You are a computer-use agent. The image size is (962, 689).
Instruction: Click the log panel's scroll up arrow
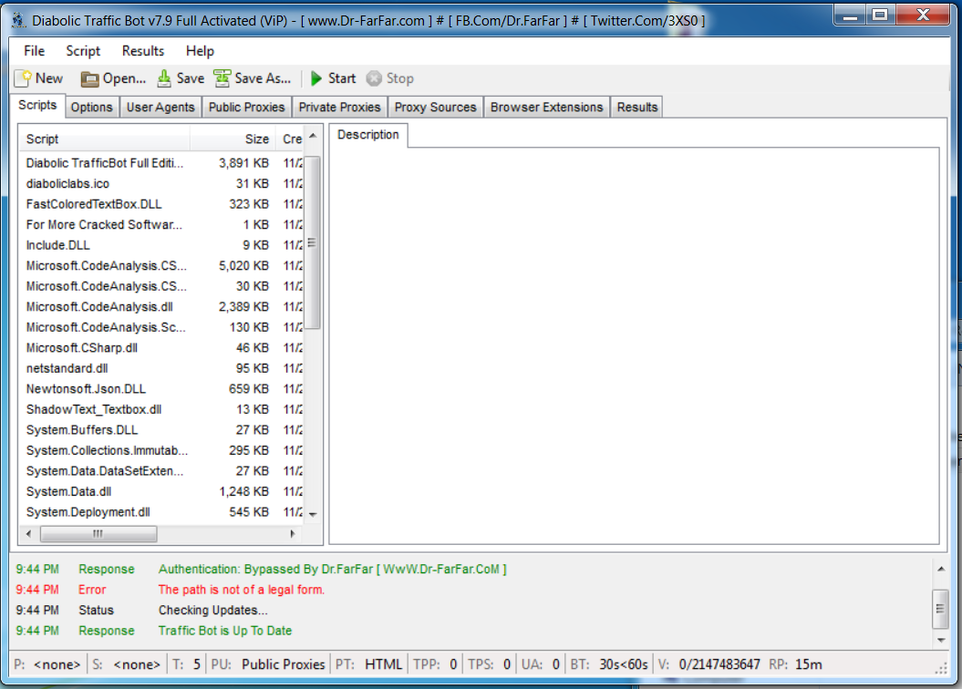[x=941, y=569]
